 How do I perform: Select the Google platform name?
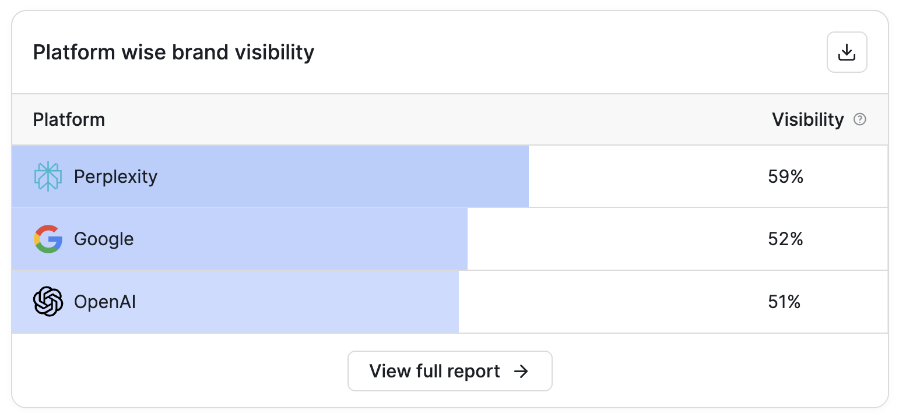click(104, 239)
